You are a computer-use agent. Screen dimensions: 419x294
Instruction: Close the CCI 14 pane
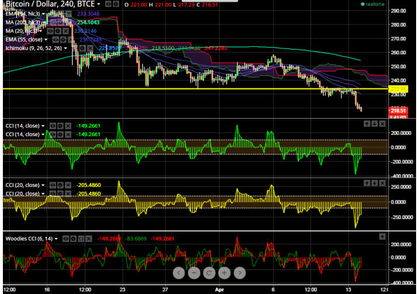382,123
